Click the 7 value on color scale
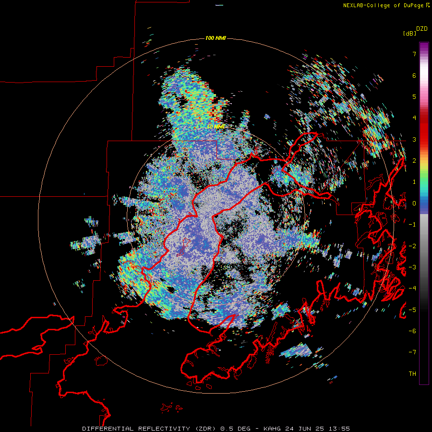Viewport: 432px width, 432px height. pos(414,54)
